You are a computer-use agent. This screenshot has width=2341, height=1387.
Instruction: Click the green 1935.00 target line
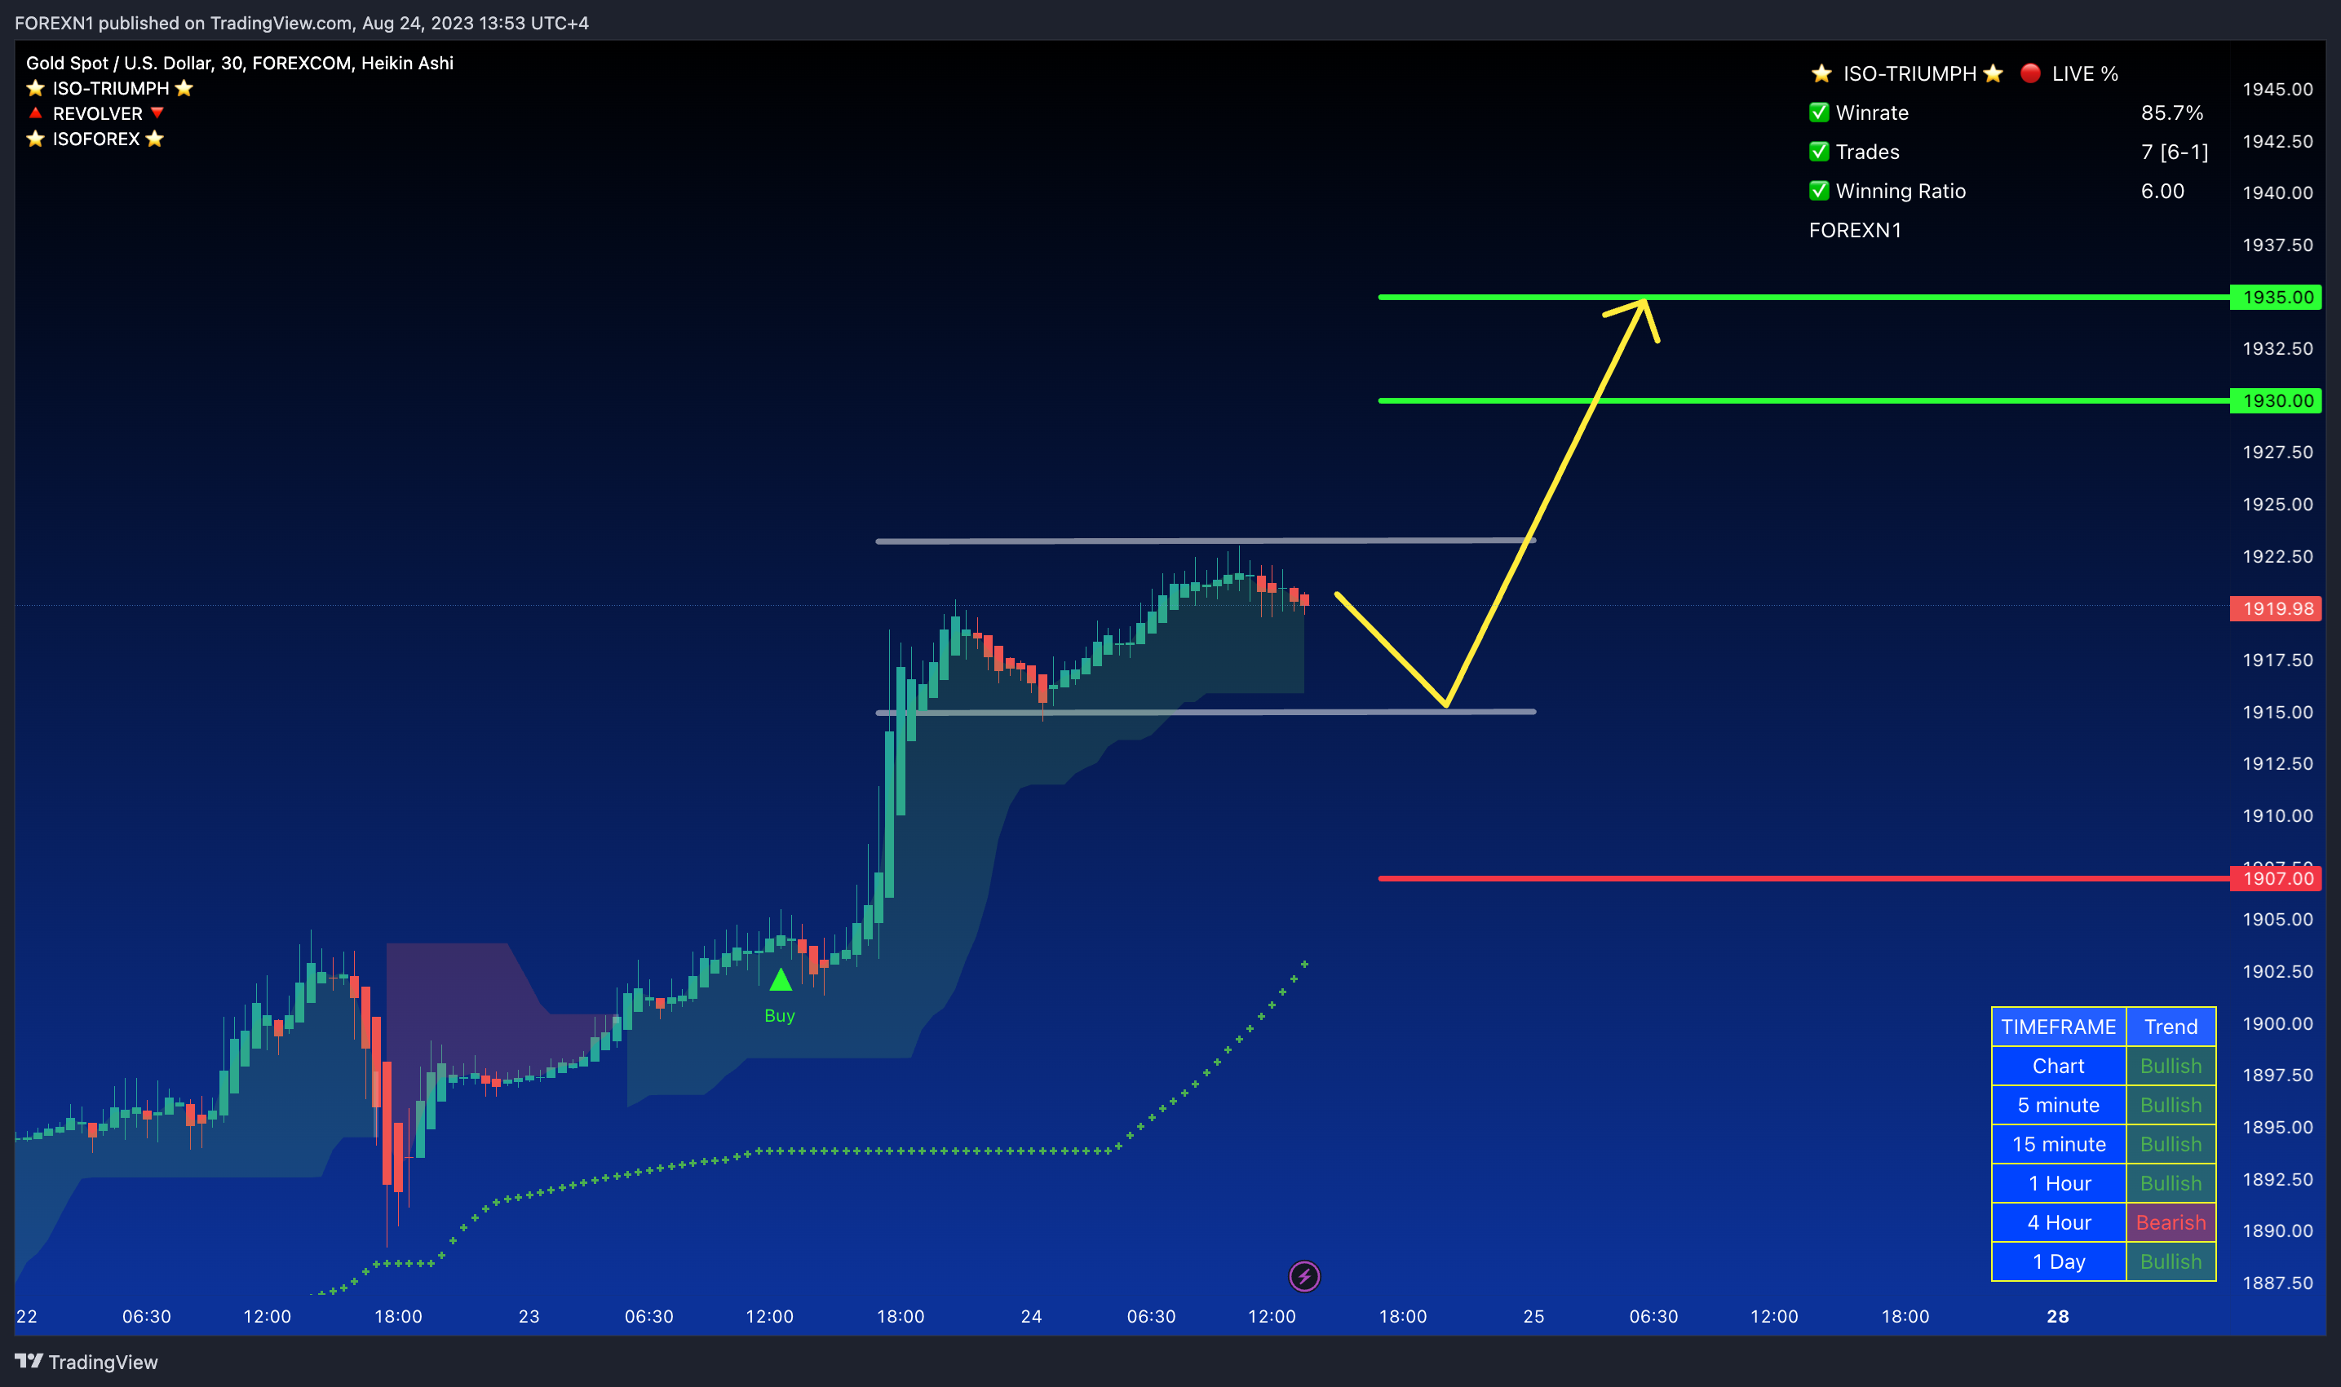1803,297
